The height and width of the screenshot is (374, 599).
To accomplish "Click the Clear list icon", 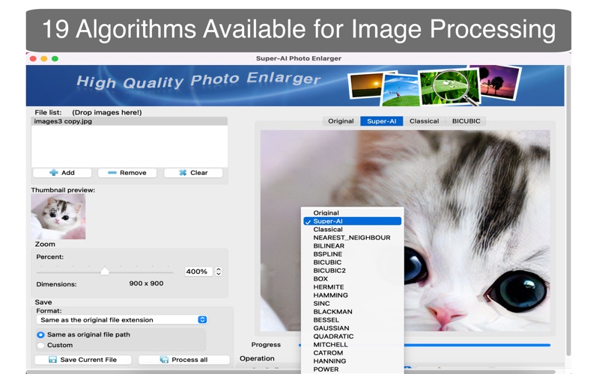I will click(183, 173).
